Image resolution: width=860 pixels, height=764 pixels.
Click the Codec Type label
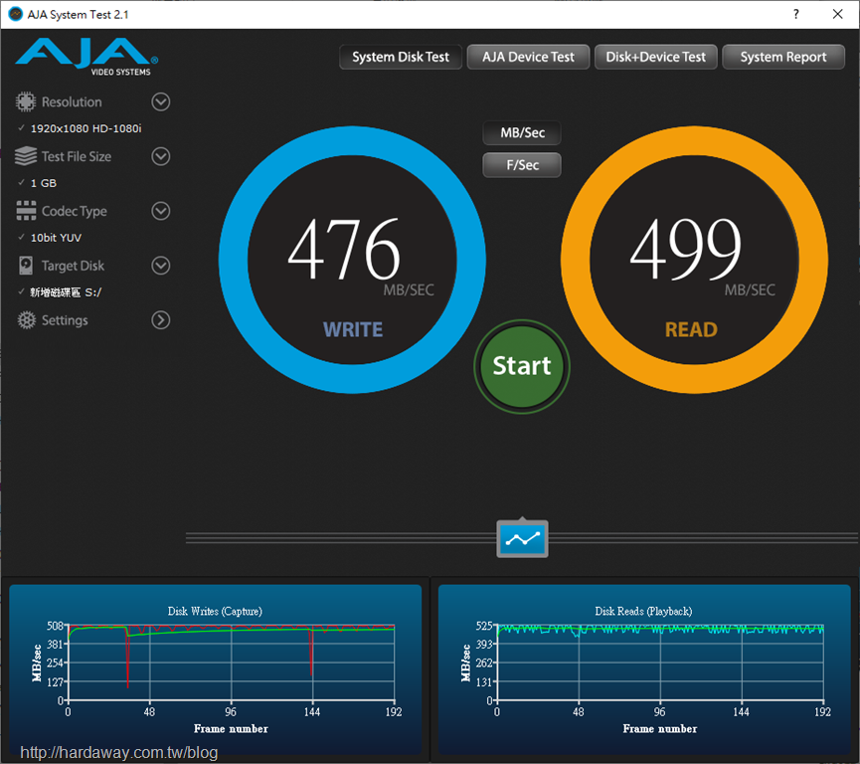(x=75, y=211)
